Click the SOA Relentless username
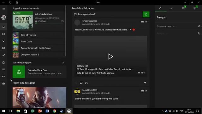Image resolution: width=202 pixels, height=114 pixels. coord(90,90)
